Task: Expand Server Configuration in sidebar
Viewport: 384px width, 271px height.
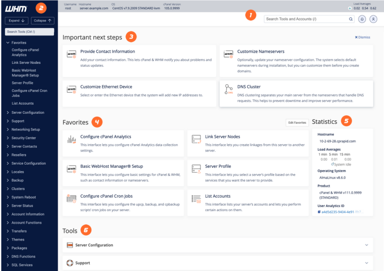Action: pyautogui.click(x=8, y=112)
